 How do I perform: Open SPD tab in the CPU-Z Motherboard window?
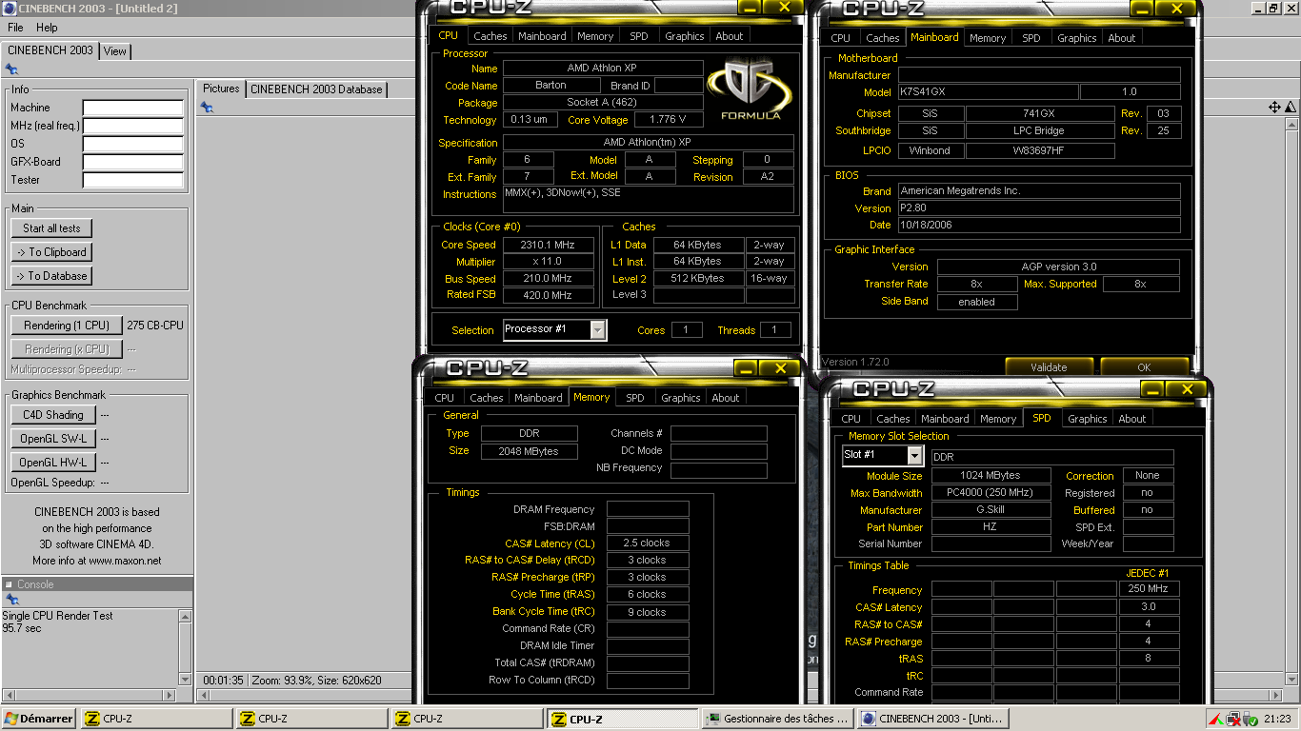1031,38
